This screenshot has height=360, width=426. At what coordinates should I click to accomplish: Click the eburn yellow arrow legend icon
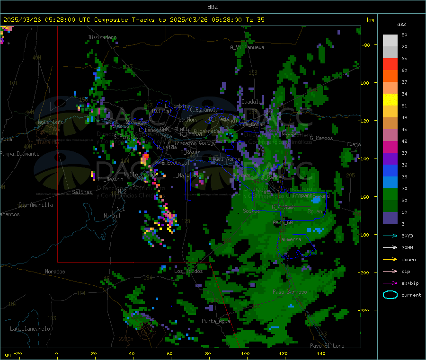[x=390, y=260]
